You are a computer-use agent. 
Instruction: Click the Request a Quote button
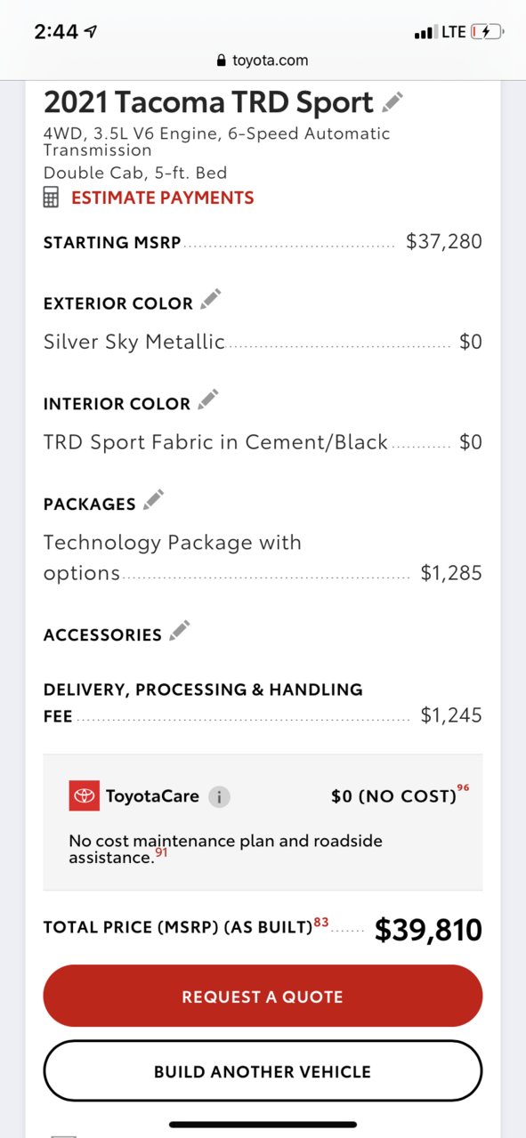[x=263, y=997]
